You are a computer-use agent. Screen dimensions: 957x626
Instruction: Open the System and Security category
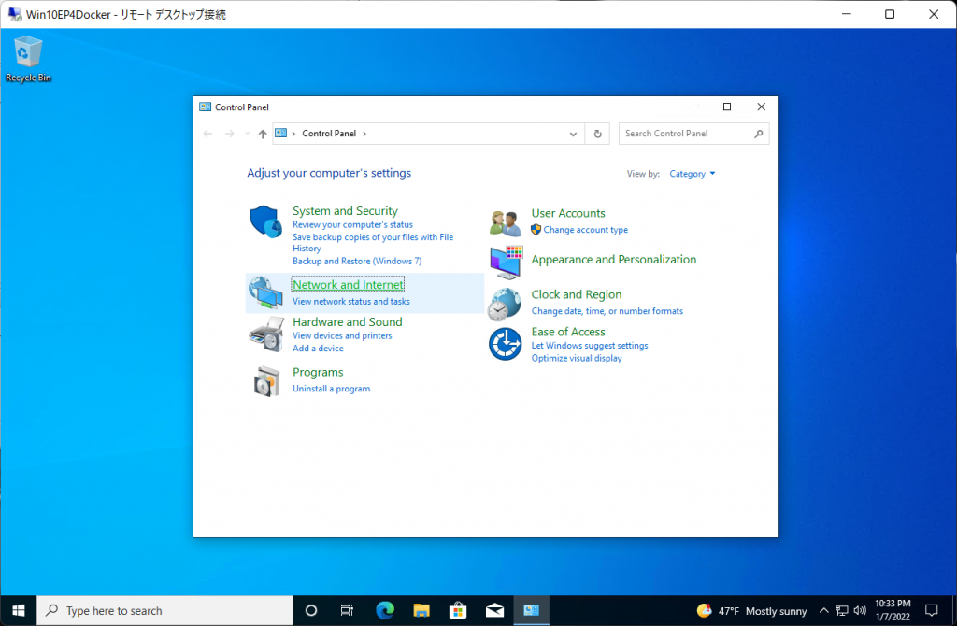(x=345, y=210)
